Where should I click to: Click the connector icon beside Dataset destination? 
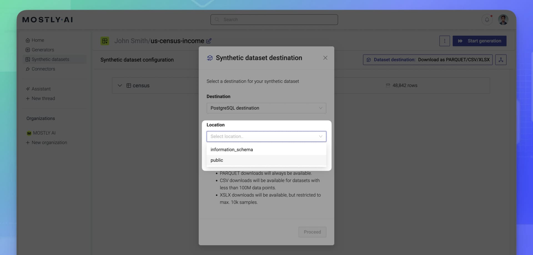pos(501,60)
